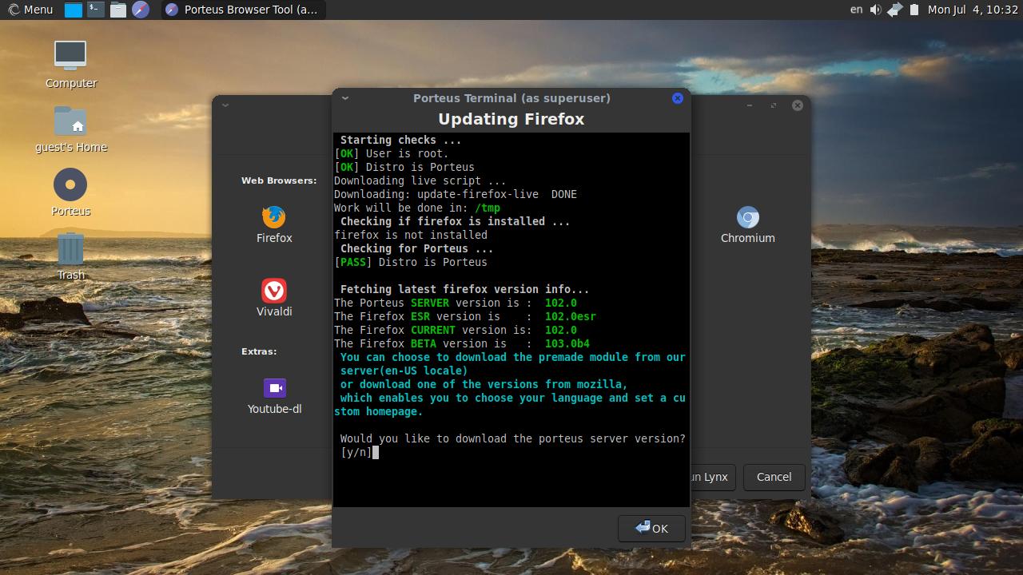Click the '102.0esr' version value

tap(571, 316)
